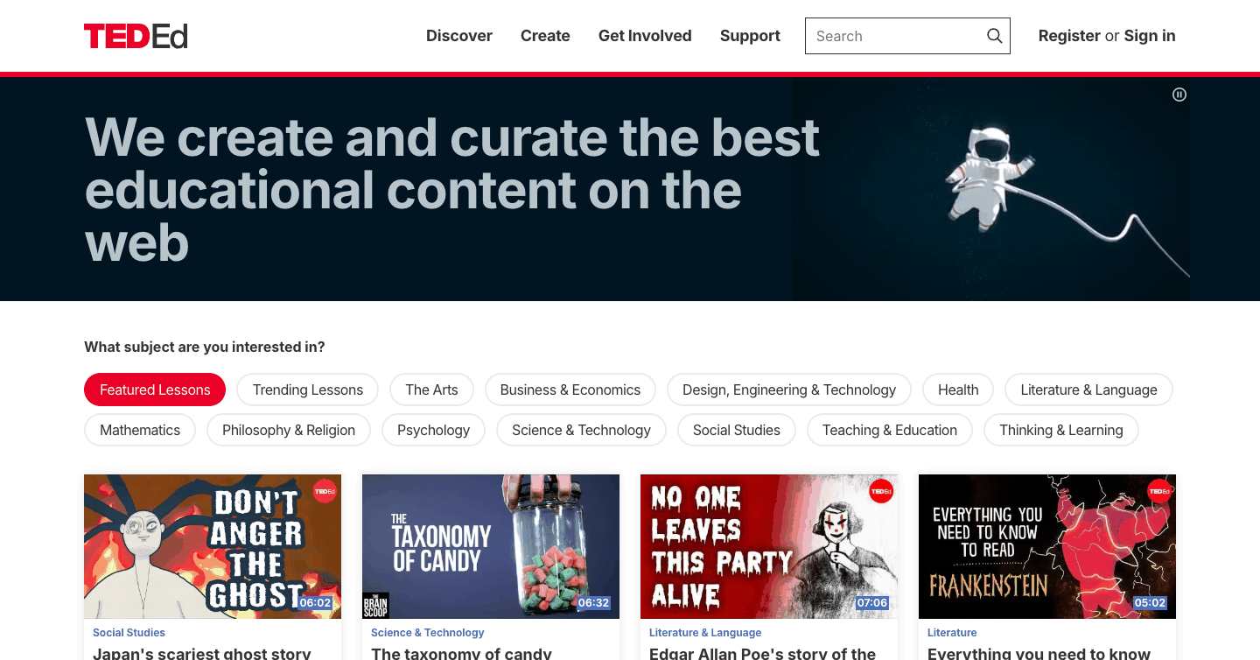The width and height of the screenshot is (1260, 660).
Task: Open the Create menu
Action: coord(545,36)
